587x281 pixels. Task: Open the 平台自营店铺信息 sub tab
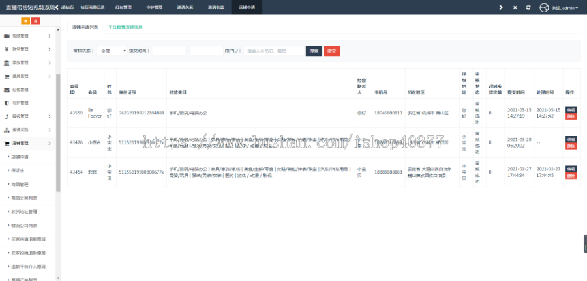[125, 27]
